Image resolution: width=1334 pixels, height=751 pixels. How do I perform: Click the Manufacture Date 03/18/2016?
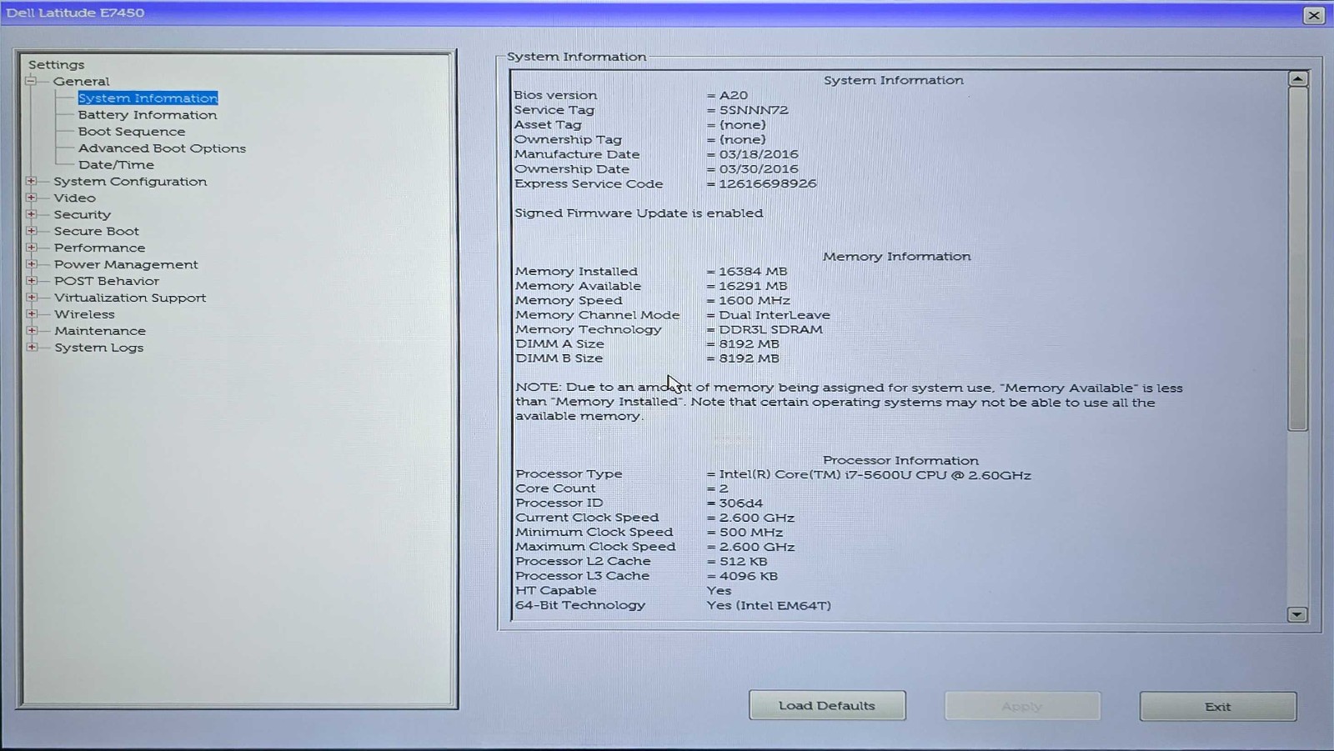point(759,155)
